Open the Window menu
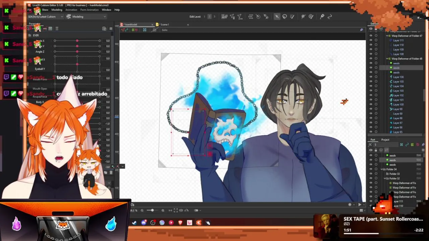 (107, 10)
